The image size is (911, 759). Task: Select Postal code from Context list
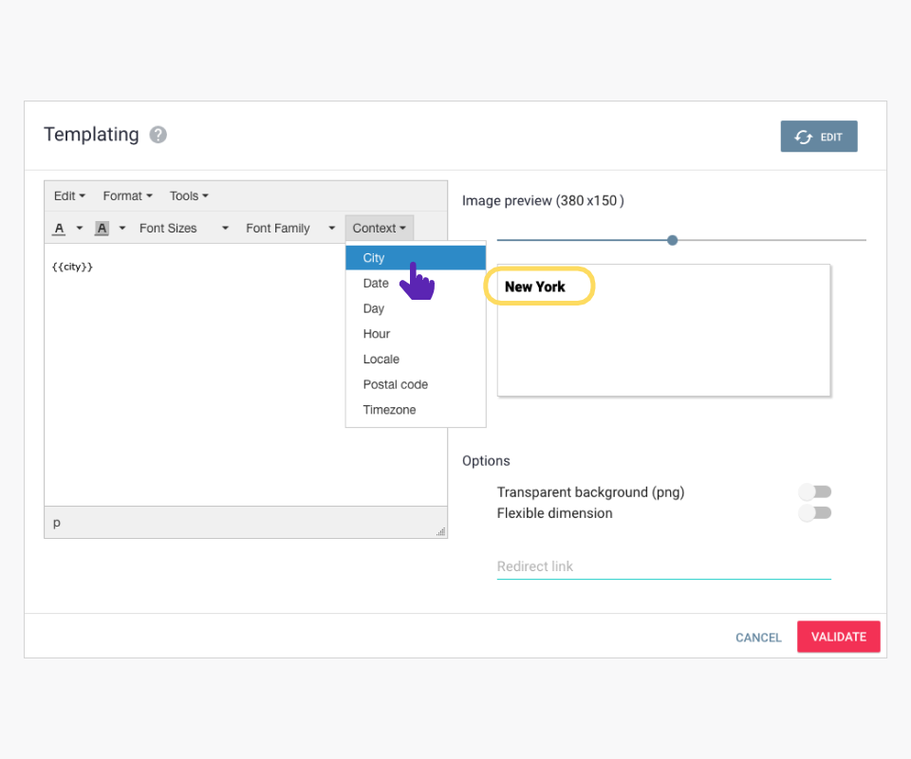pos(396,384)
